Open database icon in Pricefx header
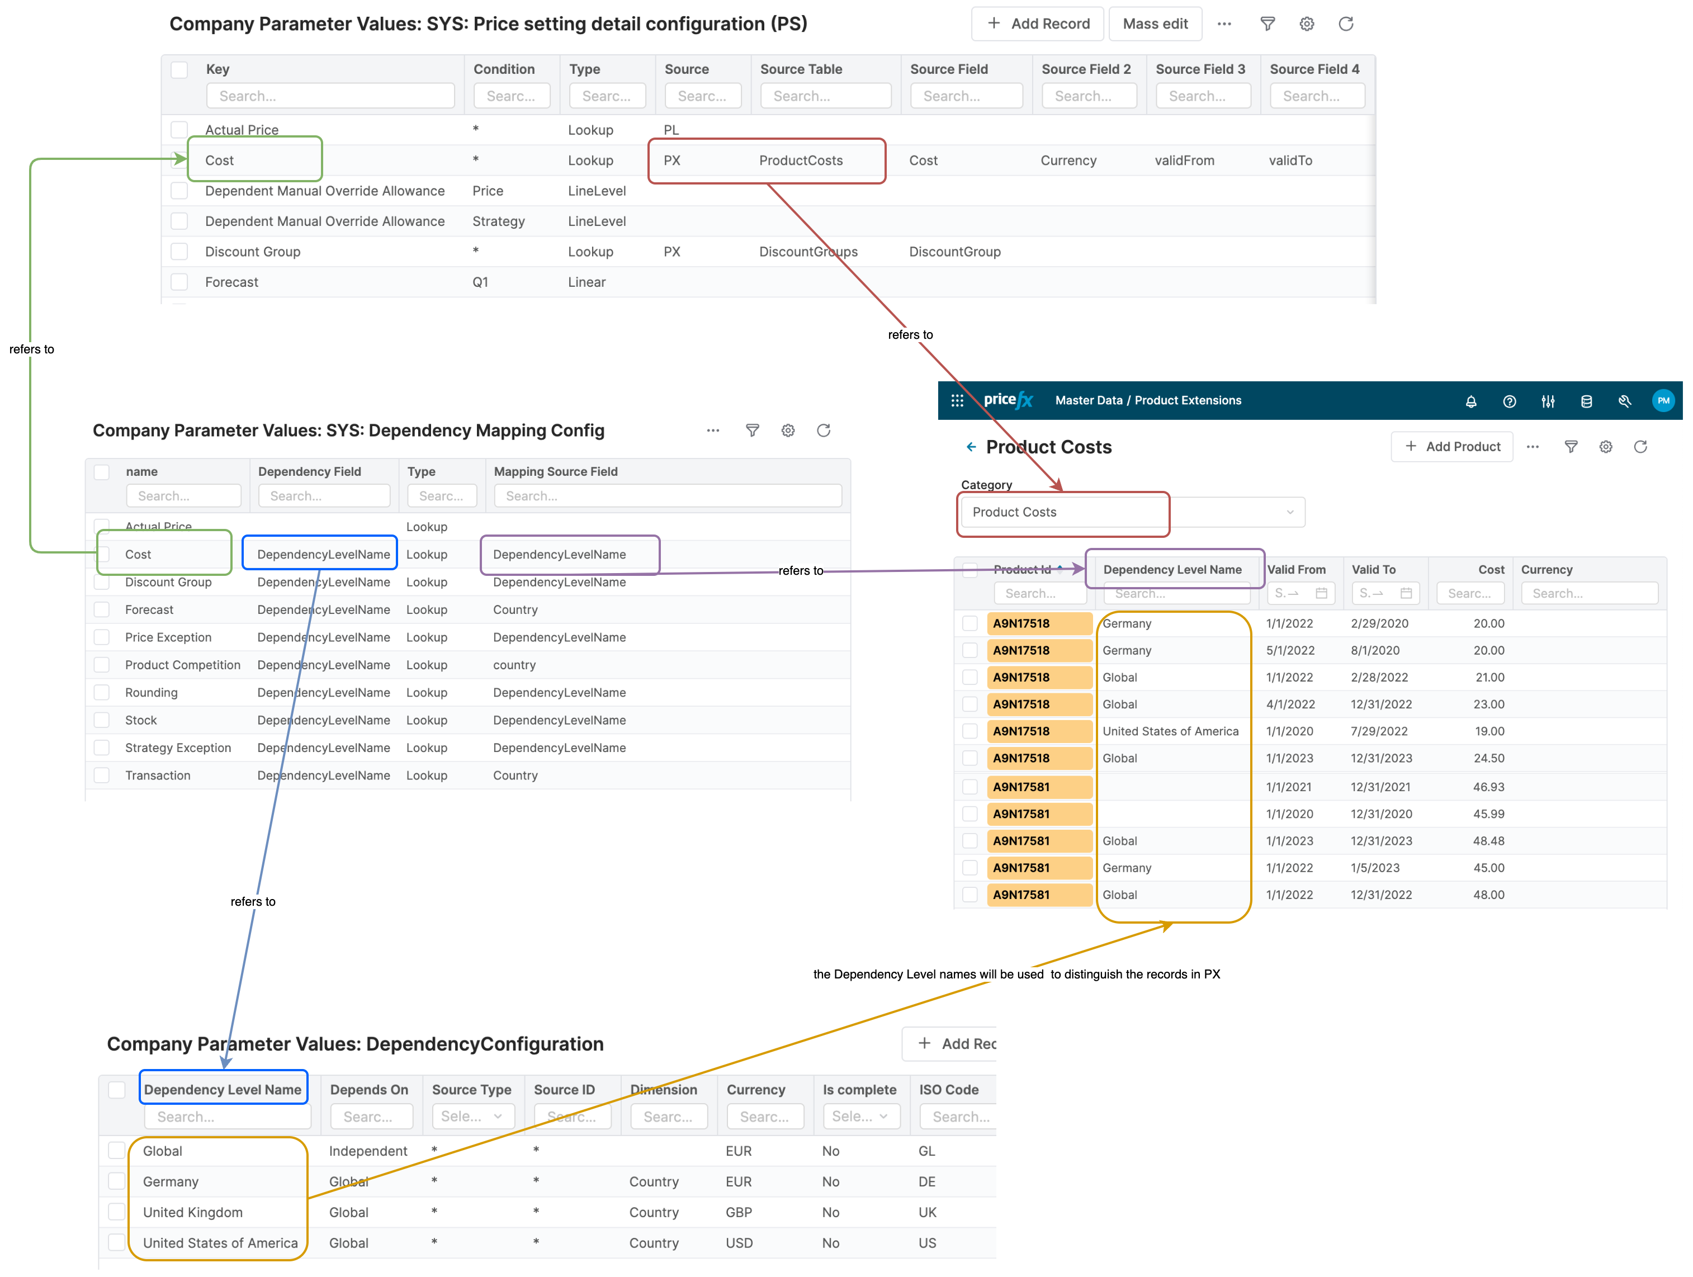Image resolution: width=1693 pixels, height=1277 pixels. pyautogui.click(x=1586, y=401)
